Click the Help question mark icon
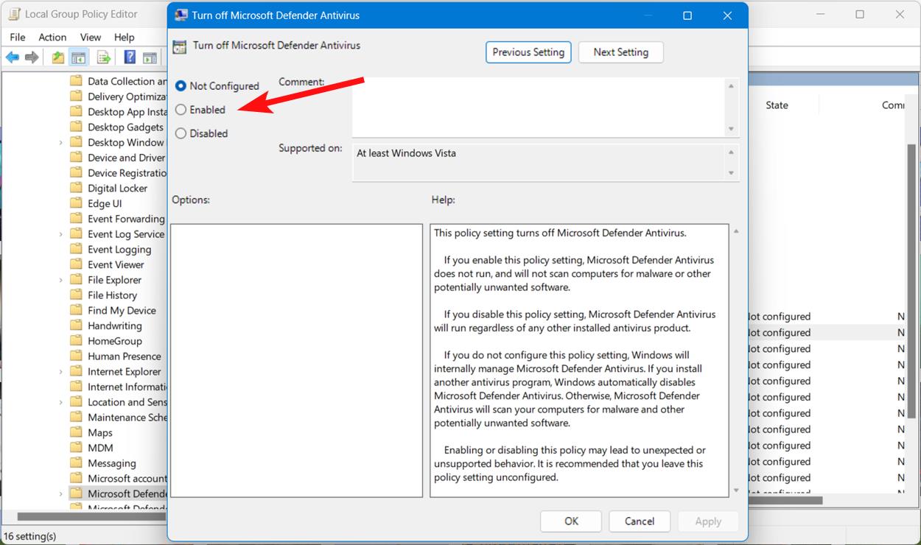The width and height of the screenshot is (921, 545). tap(129, 57)
